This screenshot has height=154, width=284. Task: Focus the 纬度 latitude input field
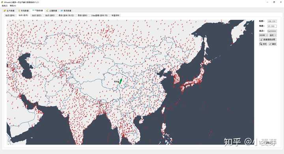point(272,26)
